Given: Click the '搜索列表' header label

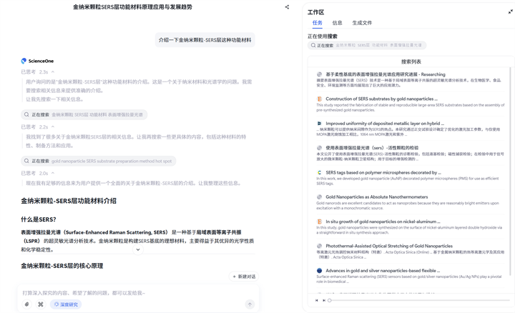Looking at the screenshot, I should 411,61.
